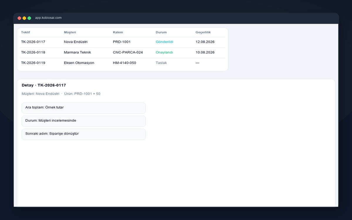Click Sonraki adım: Siparişe dönüştür box
Viewport: 352px width, 220px height.
coord(84,134)
